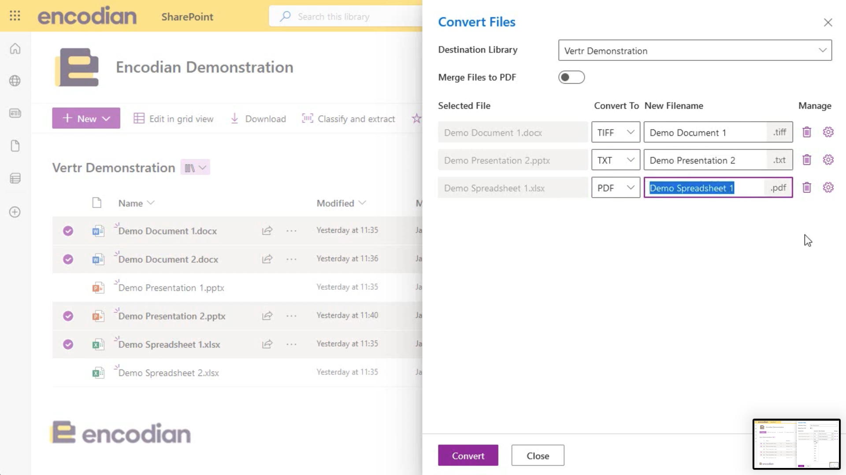Open the TIFF Convert To dropdown

click(616, 132)
